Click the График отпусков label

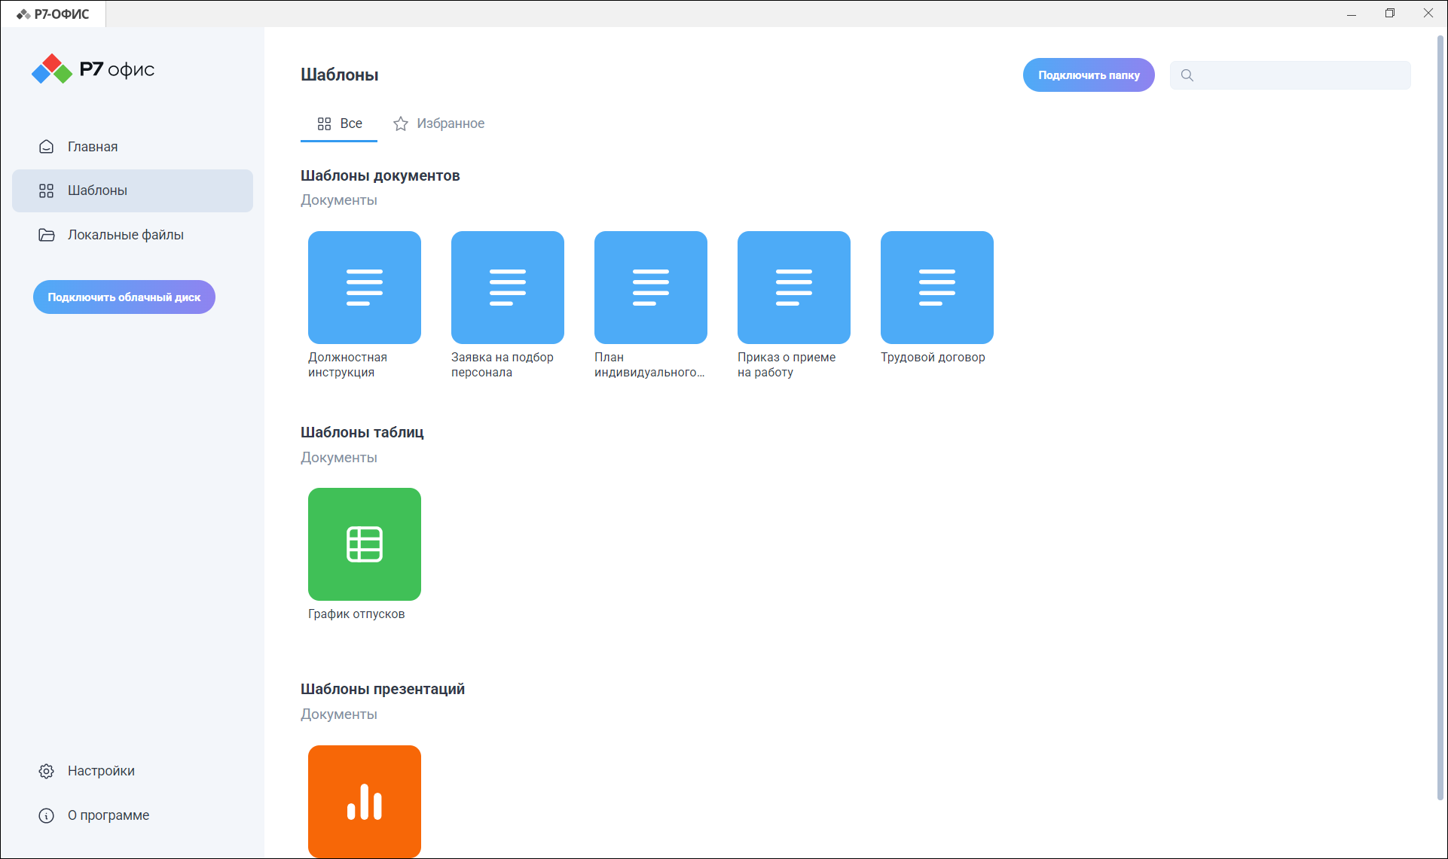coord(356,614)
